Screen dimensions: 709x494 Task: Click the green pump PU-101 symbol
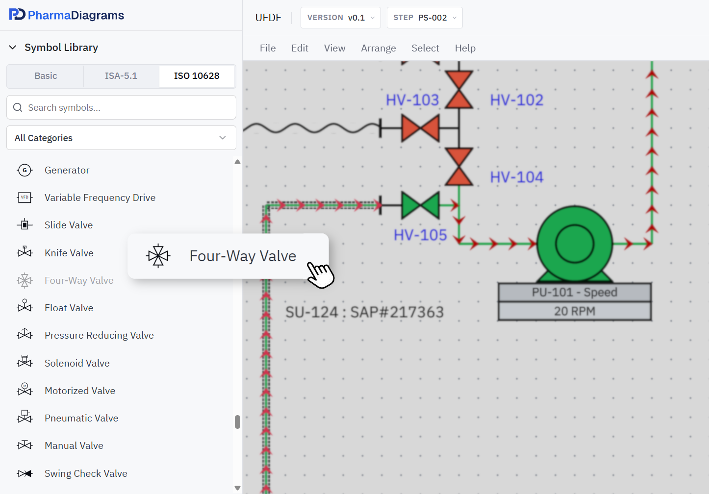click(574, 244)
